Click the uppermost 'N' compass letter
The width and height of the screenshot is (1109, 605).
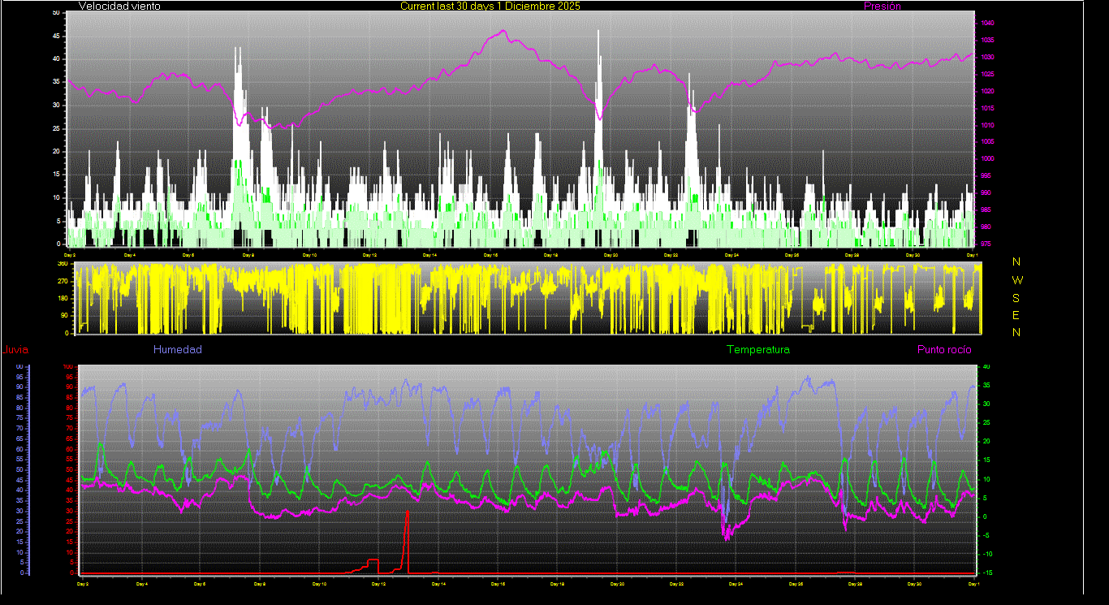point(1017,261)
